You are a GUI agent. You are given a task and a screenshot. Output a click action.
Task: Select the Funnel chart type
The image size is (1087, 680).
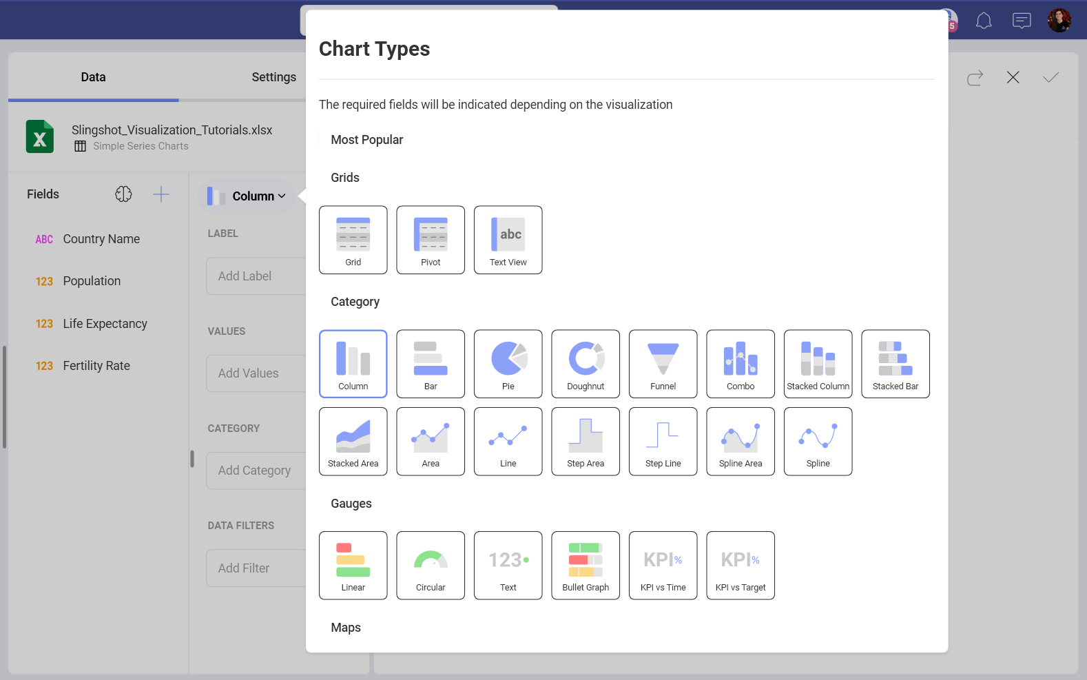click(663, 364)
